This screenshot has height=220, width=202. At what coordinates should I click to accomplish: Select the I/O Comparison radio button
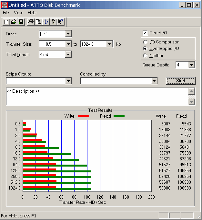145,42
